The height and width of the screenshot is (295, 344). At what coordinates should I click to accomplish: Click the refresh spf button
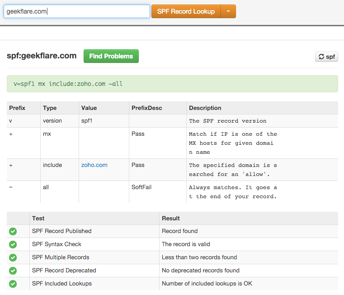point(326,57)
